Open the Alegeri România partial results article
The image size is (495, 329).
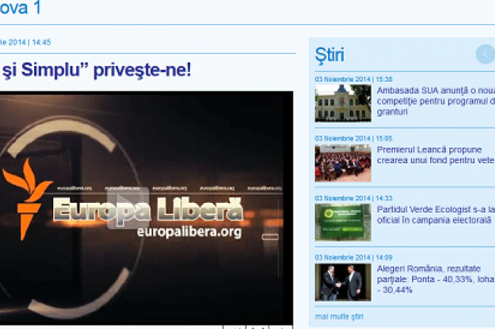pyautogui.click(x=436, y=279)
